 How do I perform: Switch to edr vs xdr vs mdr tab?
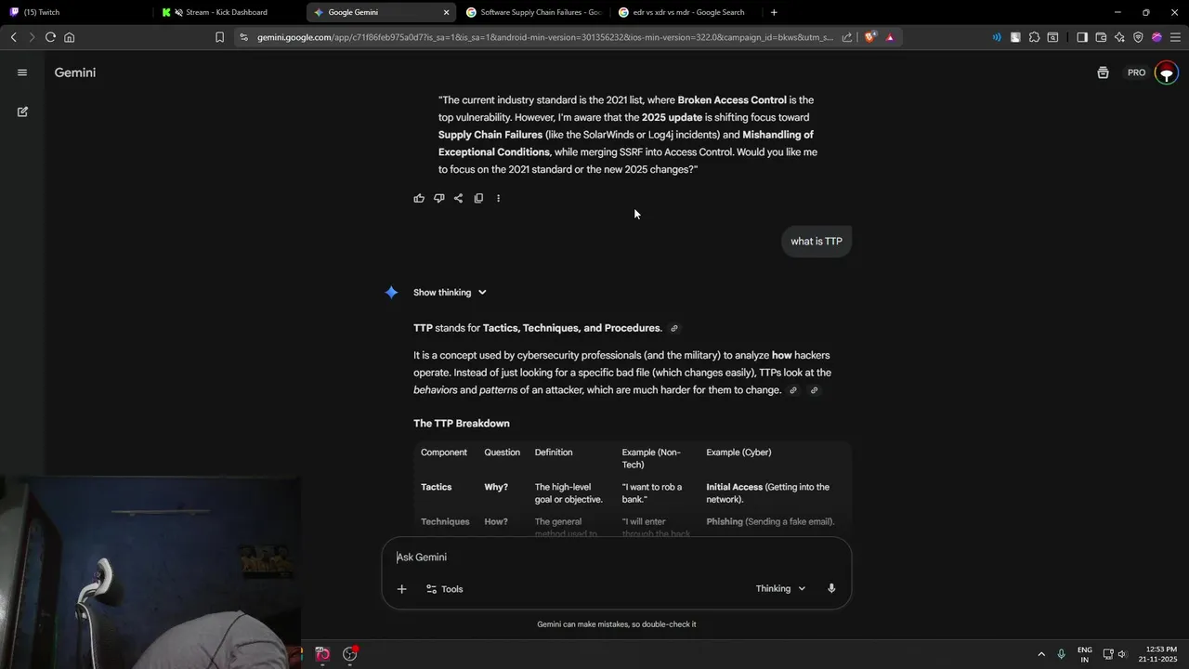(687, 12)
